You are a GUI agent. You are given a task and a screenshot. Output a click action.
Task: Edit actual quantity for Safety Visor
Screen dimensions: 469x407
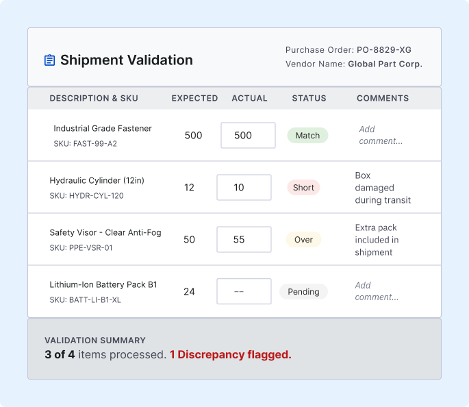coord(244,239)
